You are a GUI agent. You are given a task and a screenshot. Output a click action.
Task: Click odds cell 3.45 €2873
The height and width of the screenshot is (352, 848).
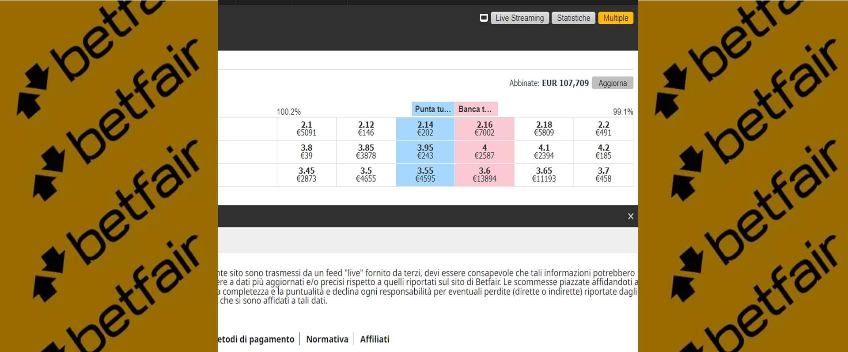pos(307,175)
